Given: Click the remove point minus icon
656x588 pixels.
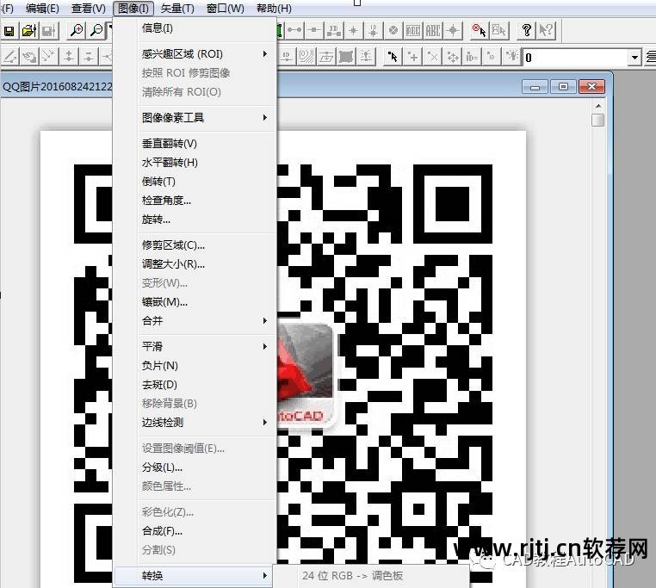Looking at the screenshot, I should [89, 57].
